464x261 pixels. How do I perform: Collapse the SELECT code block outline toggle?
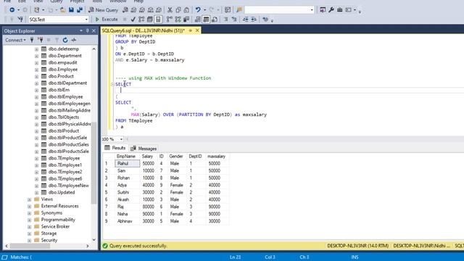click(112, 84)
